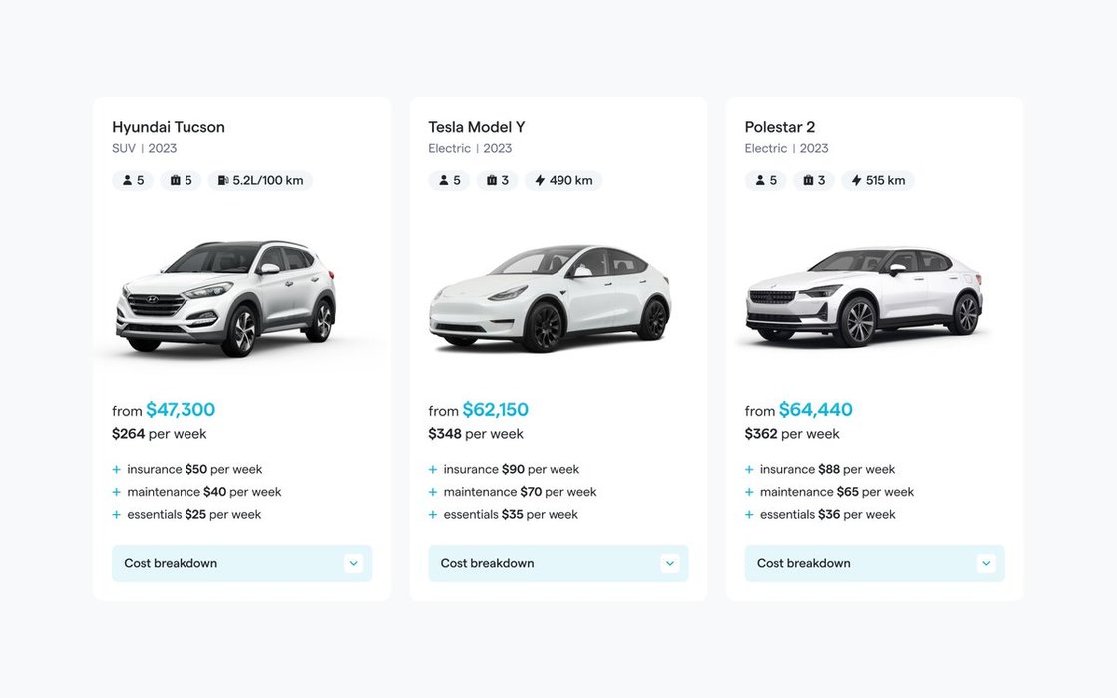Open Cost breakdown label under Hyundai Tucson
1117x698 pixels.
(171, 563)
